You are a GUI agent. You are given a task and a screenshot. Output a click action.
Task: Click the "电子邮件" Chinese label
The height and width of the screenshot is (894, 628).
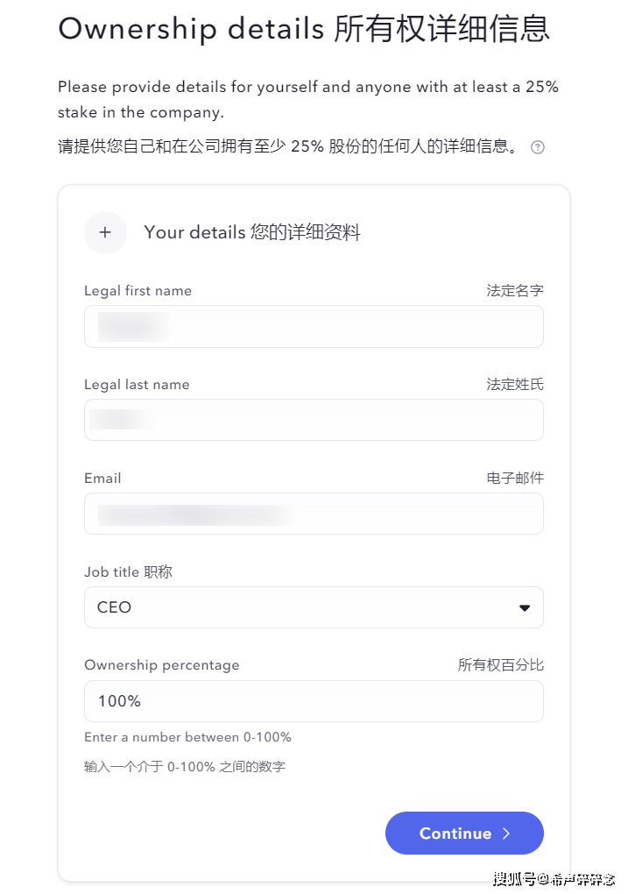coord(515,479)
